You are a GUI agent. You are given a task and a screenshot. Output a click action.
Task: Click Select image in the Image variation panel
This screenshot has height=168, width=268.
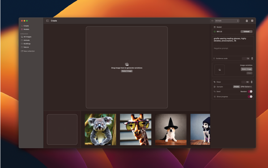coord(246,69)
